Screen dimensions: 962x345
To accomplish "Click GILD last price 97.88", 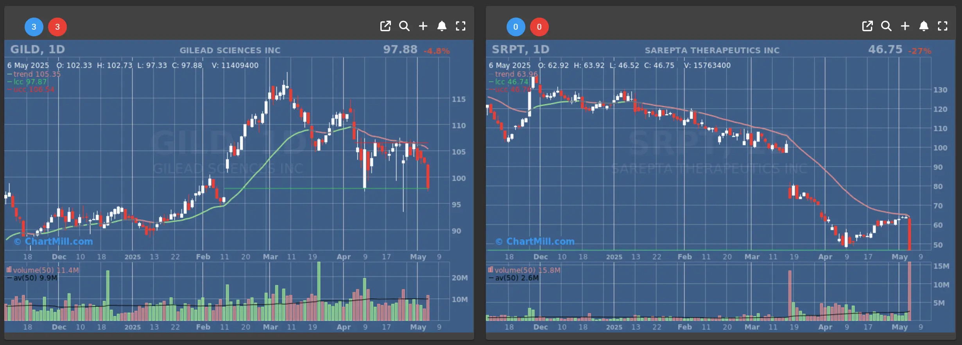I will point(400,50).
